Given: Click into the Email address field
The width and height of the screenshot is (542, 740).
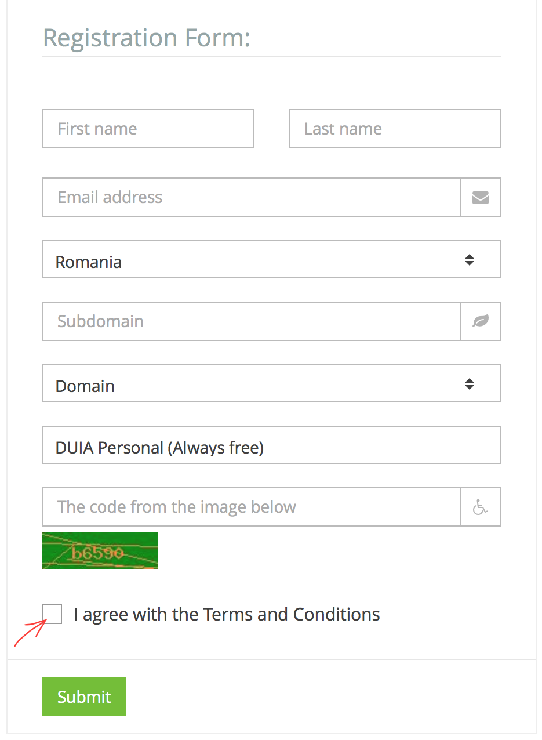Looking at the screenshot, I should click(x=252, y=197).
